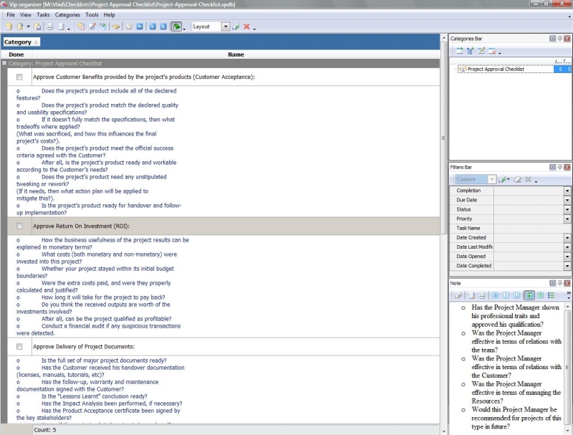Expand the Due Date filter dropdown
573x435 pixels.
(x=567, y=200)
